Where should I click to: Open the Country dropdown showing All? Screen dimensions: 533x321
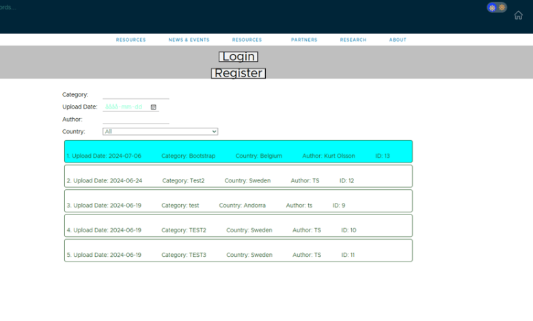tap(160, 131)
